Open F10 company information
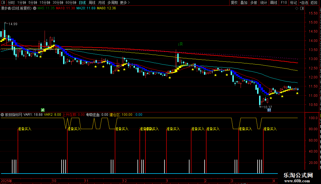The image size is (321, 184). 284,3
